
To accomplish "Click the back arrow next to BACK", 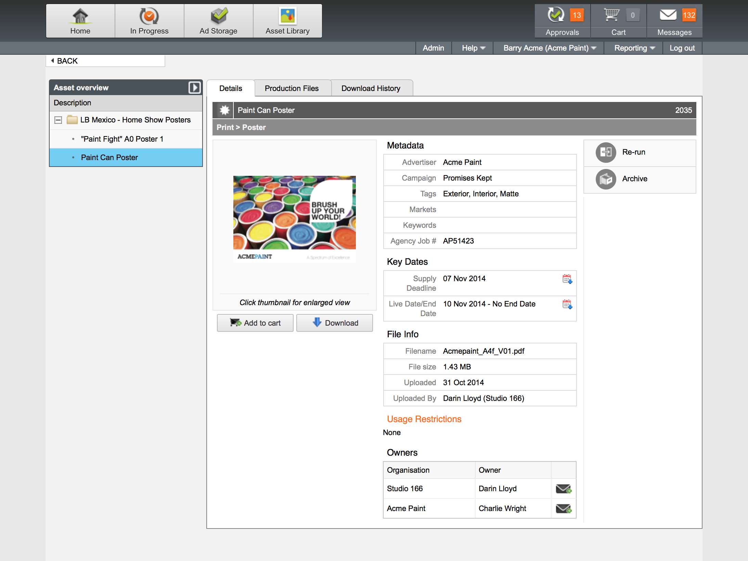I will pyautogui.click(x=52, y=61).
